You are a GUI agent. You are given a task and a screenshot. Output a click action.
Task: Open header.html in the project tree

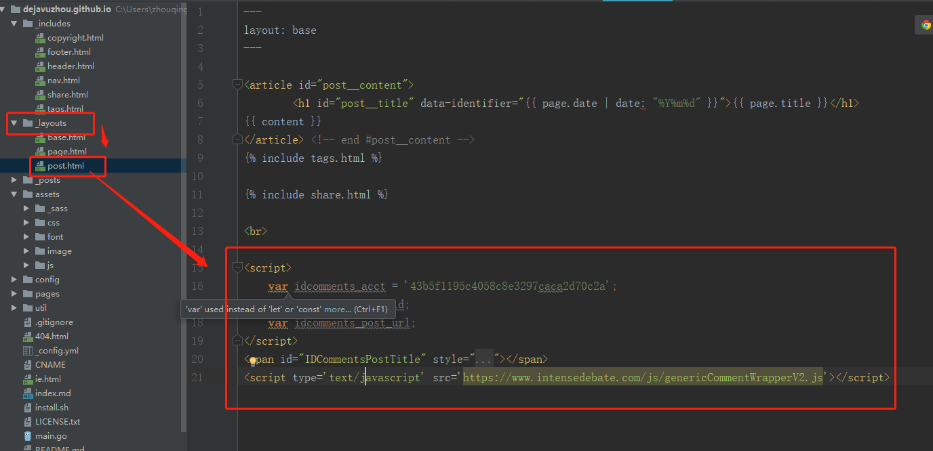71,66
